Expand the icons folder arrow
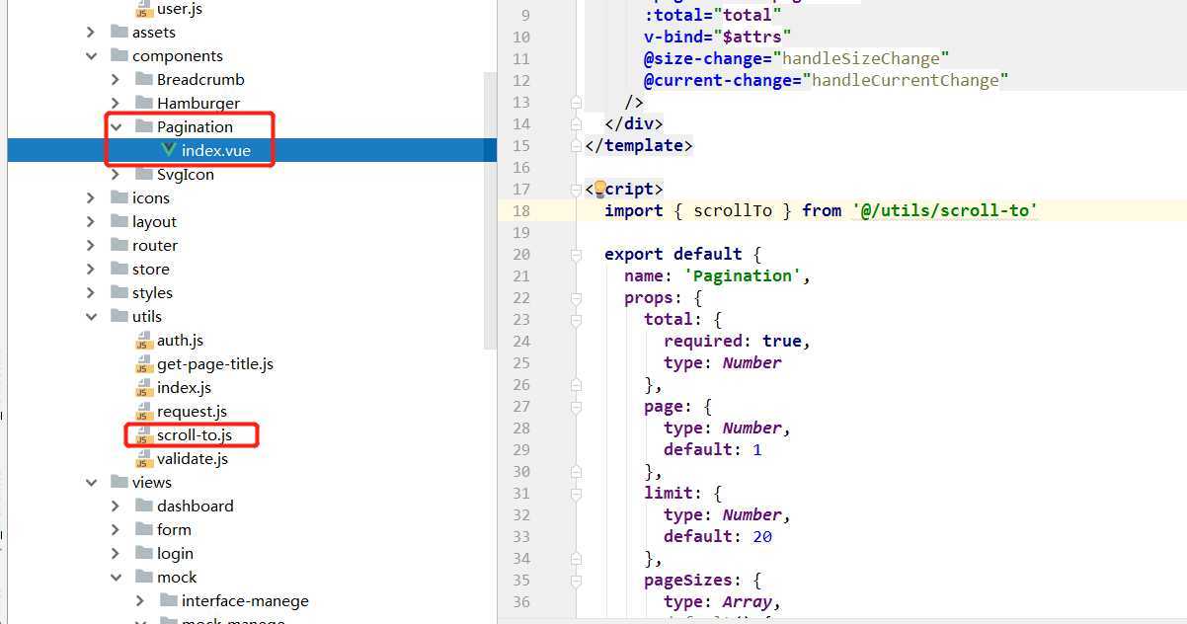 (92, 198)
